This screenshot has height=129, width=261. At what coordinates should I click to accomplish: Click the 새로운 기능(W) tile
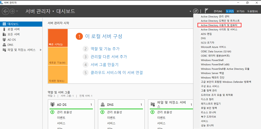[x=58, y=56]
